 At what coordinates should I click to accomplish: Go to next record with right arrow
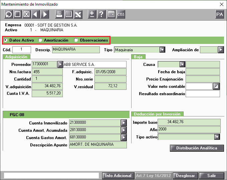(x=45, y=14)
